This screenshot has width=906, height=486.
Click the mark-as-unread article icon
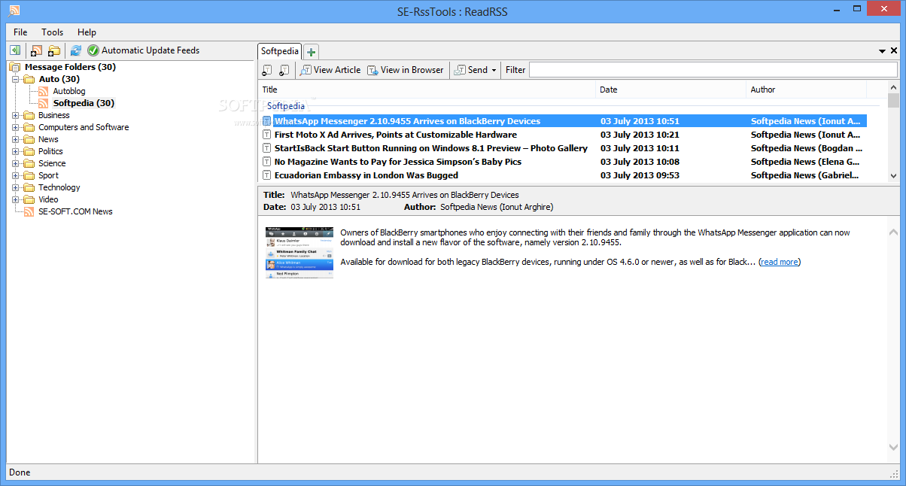tap(267, 70)
